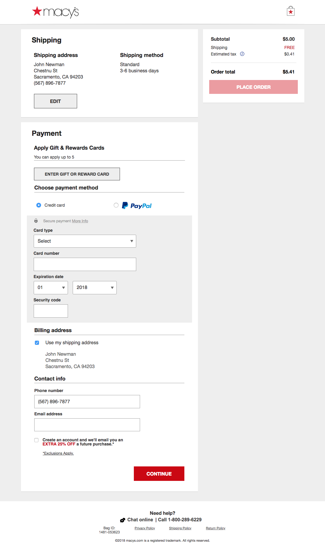Open the Privacy Policy link
Screen dimensions: 325x547
pos(145,528)
